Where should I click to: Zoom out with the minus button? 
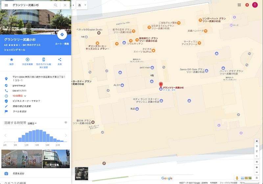257,172
